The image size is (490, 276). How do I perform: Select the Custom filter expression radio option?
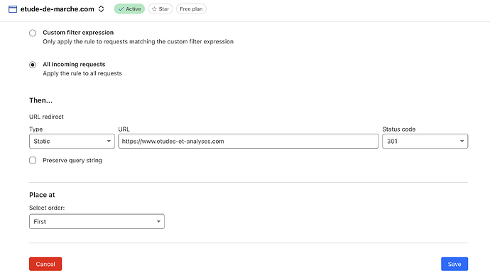33,33
